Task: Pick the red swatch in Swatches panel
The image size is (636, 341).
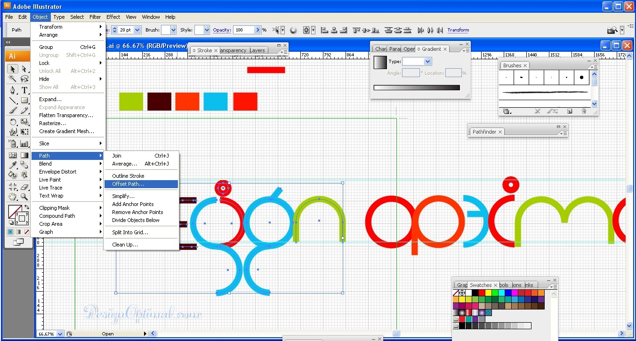Action: pos(482,293)
